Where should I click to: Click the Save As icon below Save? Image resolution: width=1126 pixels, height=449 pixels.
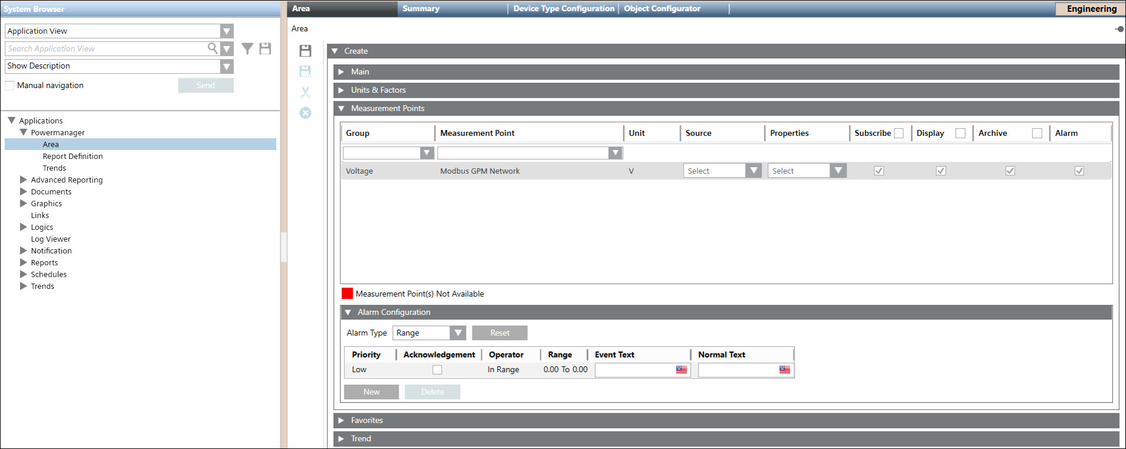(x=305, y=71)
